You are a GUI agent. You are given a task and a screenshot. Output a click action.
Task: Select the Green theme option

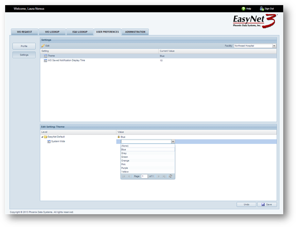tap(124, 157)
